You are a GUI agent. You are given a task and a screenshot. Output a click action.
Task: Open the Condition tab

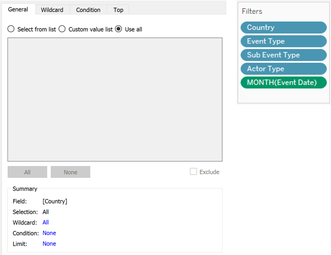(x=88, y=10)
